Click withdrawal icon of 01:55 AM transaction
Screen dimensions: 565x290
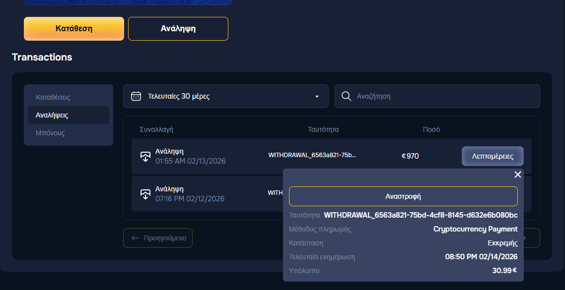pyautogui.click(x=145, y=156)
